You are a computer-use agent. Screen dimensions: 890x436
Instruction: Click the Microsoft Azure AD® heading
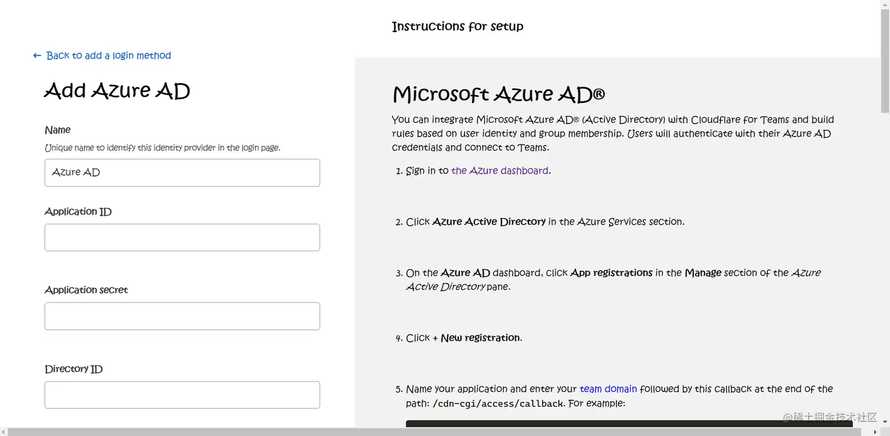499,94
